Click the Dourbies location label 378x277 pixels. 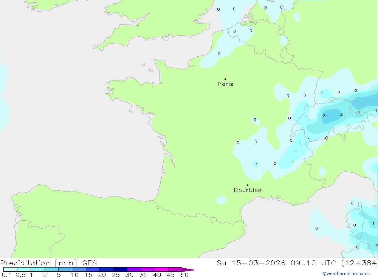coord(248,190)
